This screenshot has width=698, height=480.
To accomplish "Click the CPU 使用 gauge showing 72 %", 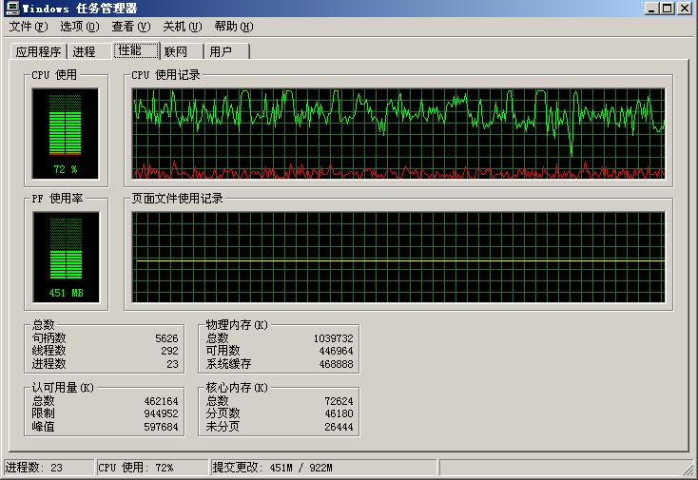I will 66,133.
